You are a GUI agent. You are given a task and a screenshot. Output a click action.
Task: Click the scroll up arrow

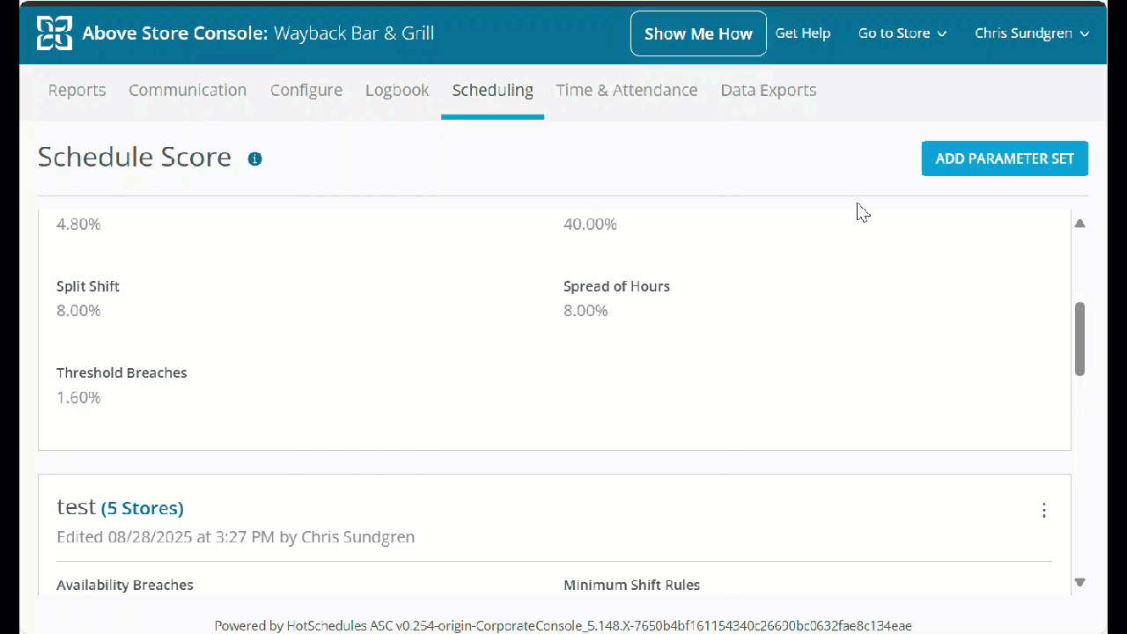click(x=1079, y=224)
